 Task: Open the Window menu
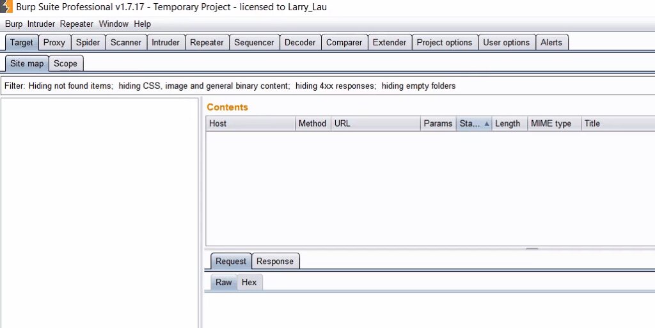point(114,24)
